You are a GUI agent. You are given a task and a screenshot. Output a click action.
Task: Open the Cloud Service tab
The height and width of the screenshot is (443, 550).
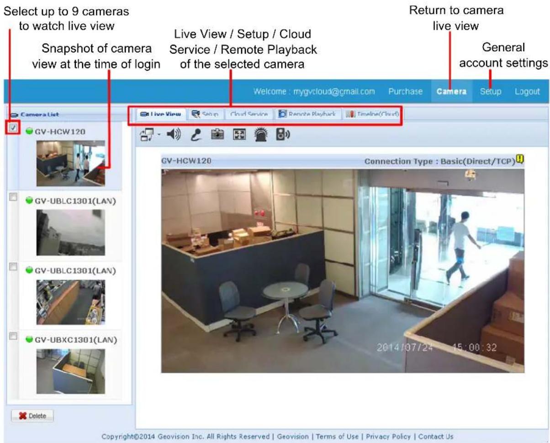click(249, 114)
